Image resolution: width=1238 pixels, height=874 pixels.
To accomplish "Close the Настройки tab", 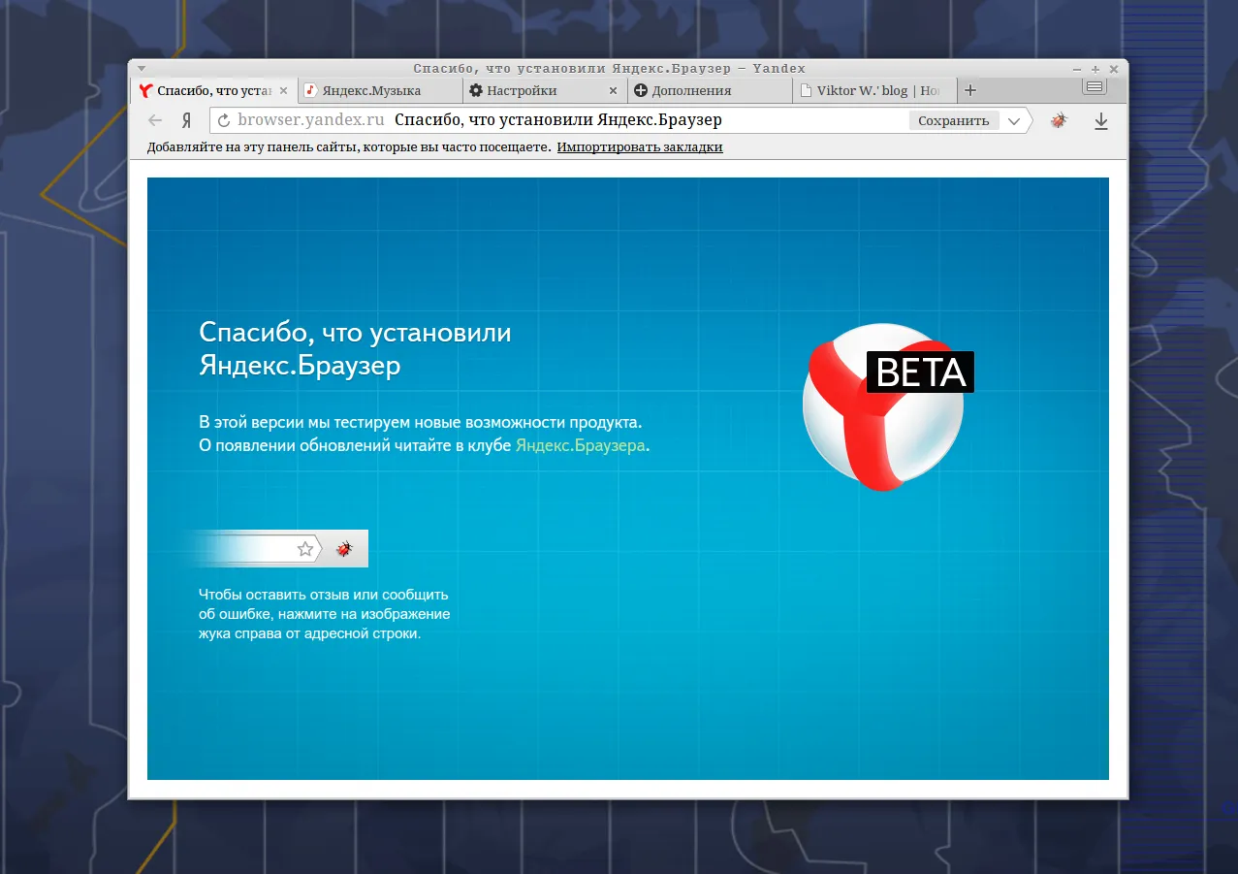I will point(613,90).
